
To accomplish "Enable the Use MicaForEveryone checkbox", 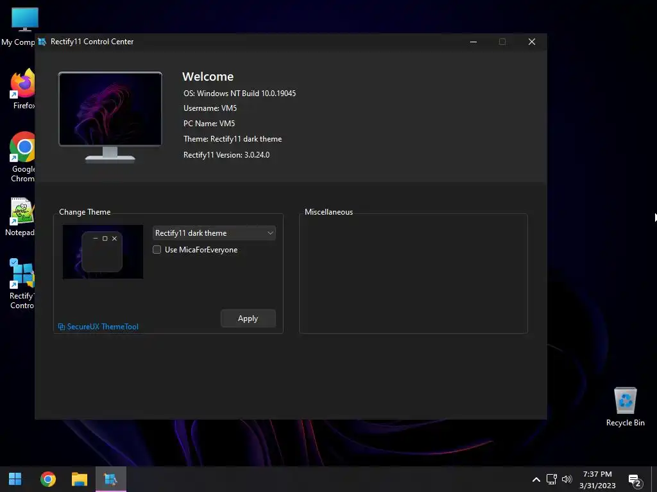I will click(x=157, y=250).
